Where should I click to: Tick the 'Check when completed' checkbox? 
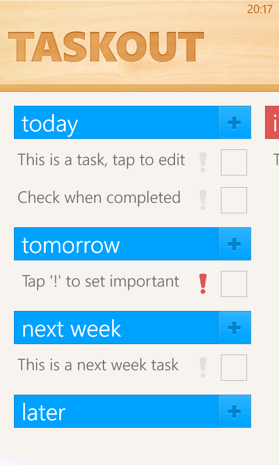pos(234,200)
